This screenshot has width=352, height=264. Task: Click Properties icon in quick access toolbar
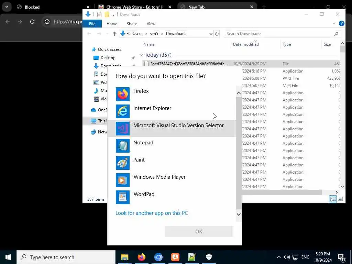click(x=99, y=14)
